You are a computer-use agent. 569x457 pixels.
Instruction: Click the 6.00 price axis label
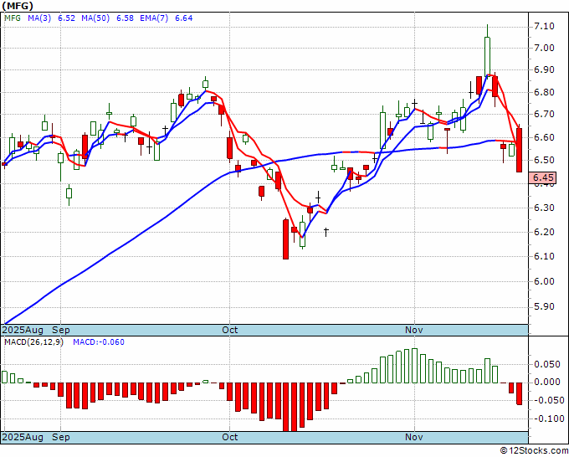(544, 281)
